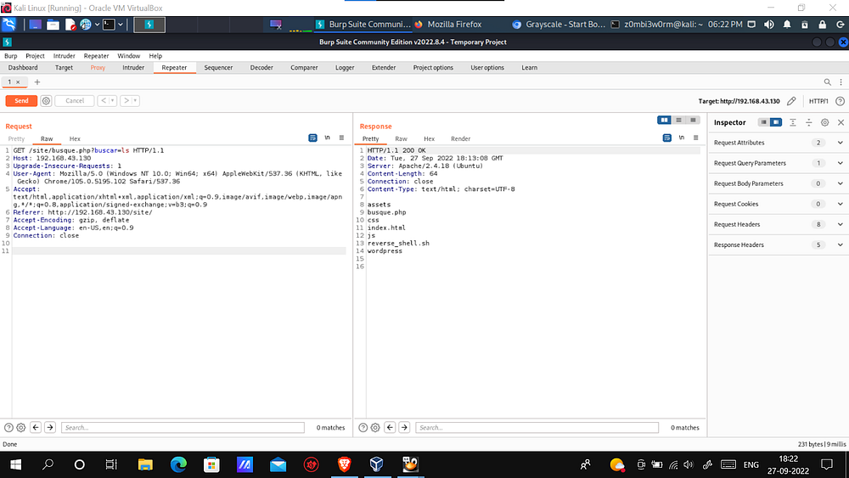Image resolution: width=849 pixels, height=478 pixels.
Task: Collapse all Inspector sections icon
Action: pos(809,122)
